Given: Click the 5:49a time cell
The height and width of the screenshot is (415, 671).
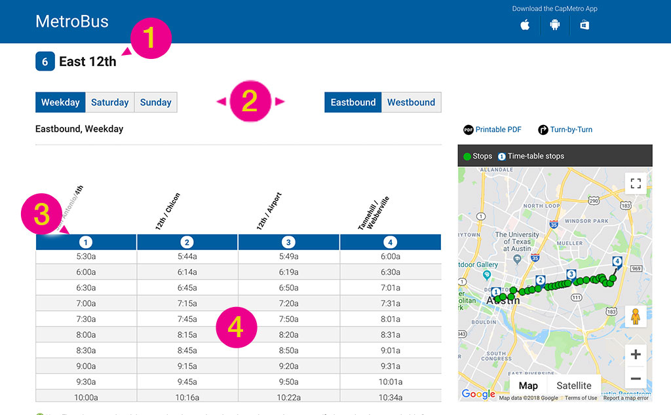Looking at the screenshot, I should coord(288,257).
